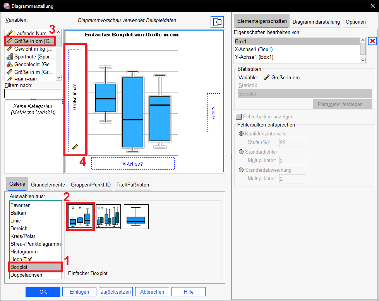This screenshot has width=379, height=301.
Task: Select Boxplot in the gallery list
Action: click(36, 267)
